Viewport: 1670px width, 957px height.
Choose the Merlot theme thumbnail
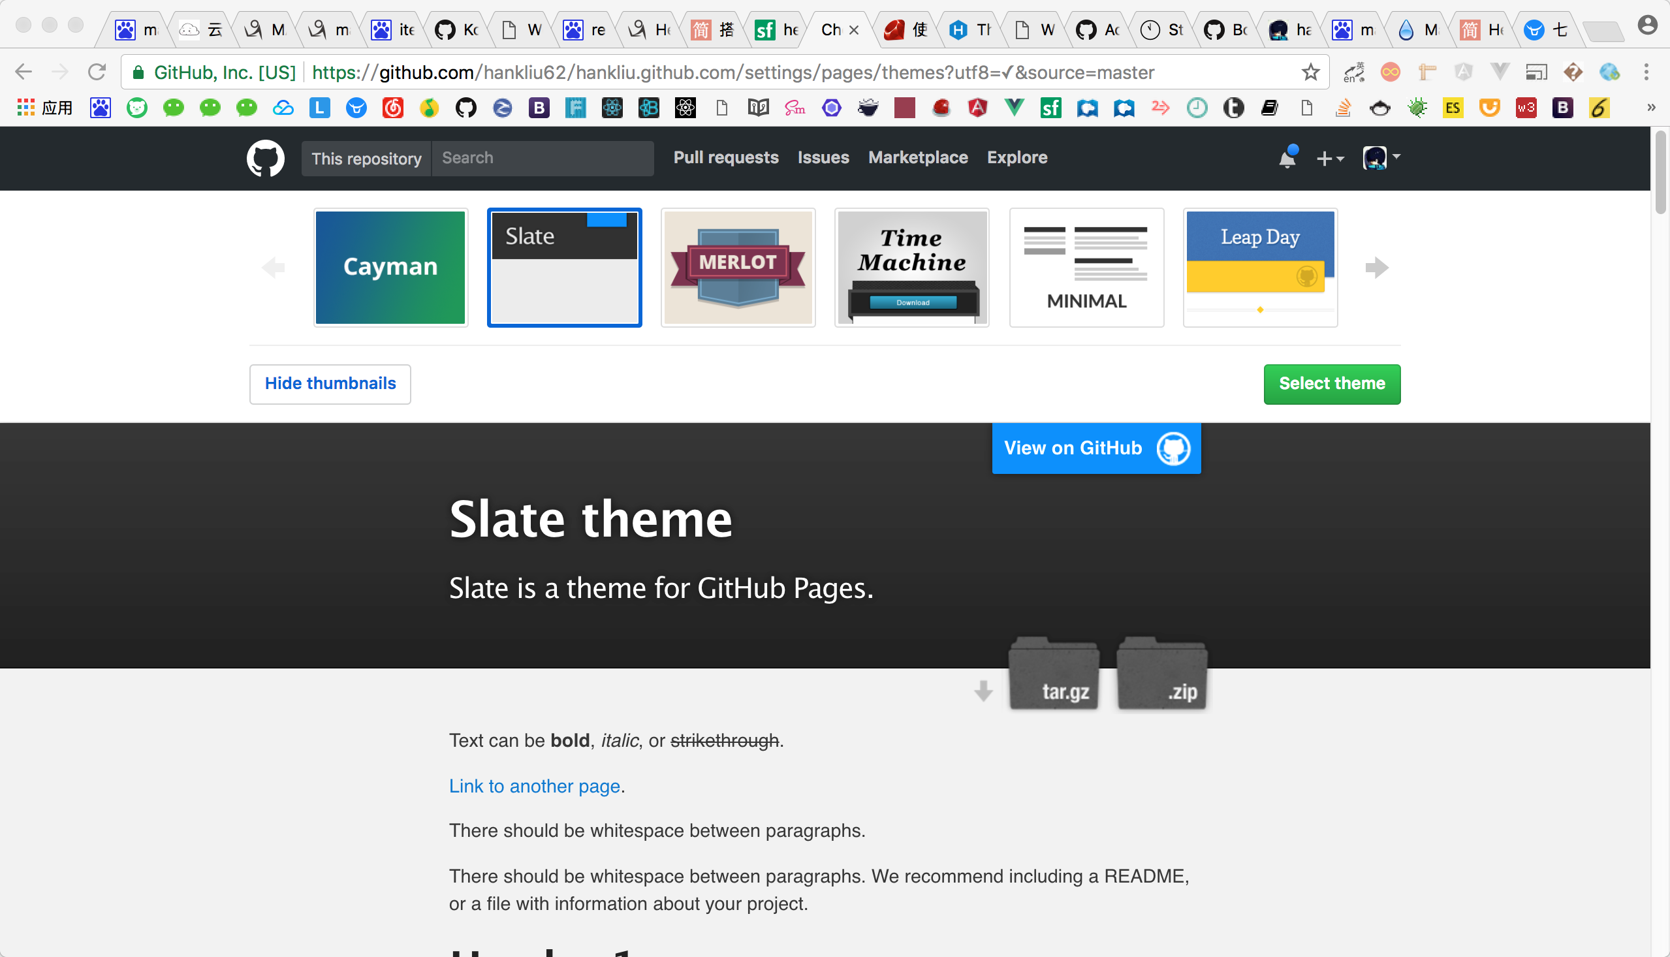point(738,268)
